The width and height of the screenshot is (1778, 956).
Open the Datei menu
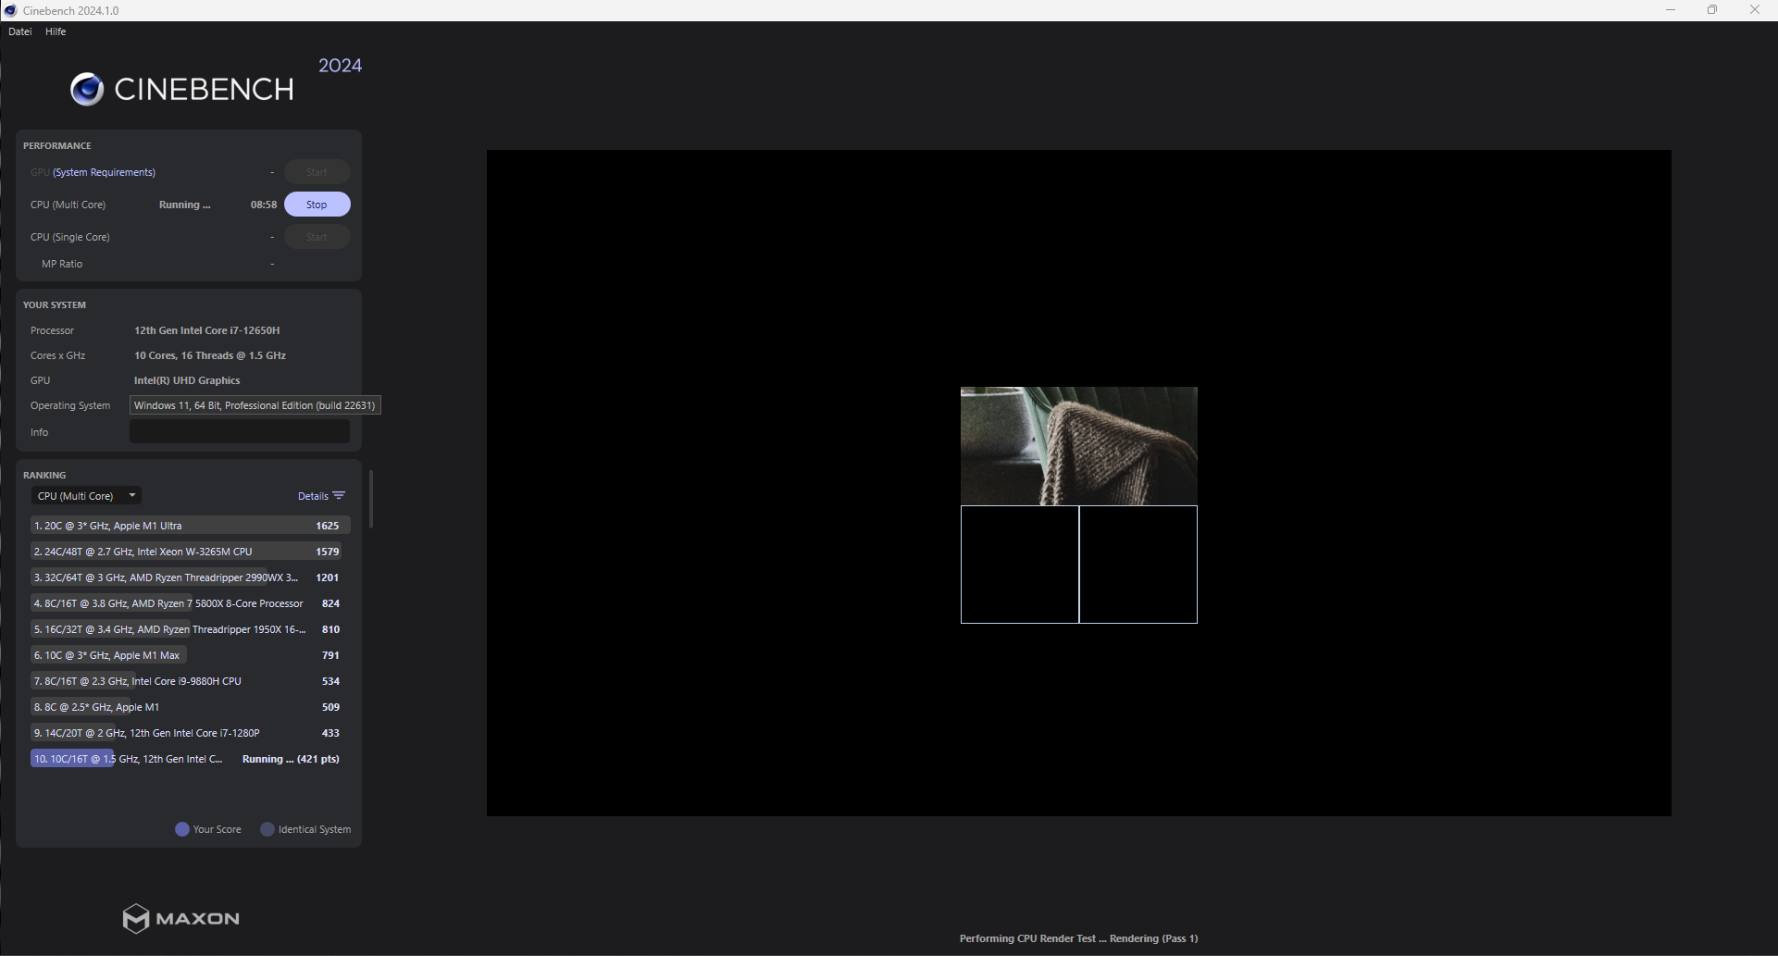[x=19, y=31]
